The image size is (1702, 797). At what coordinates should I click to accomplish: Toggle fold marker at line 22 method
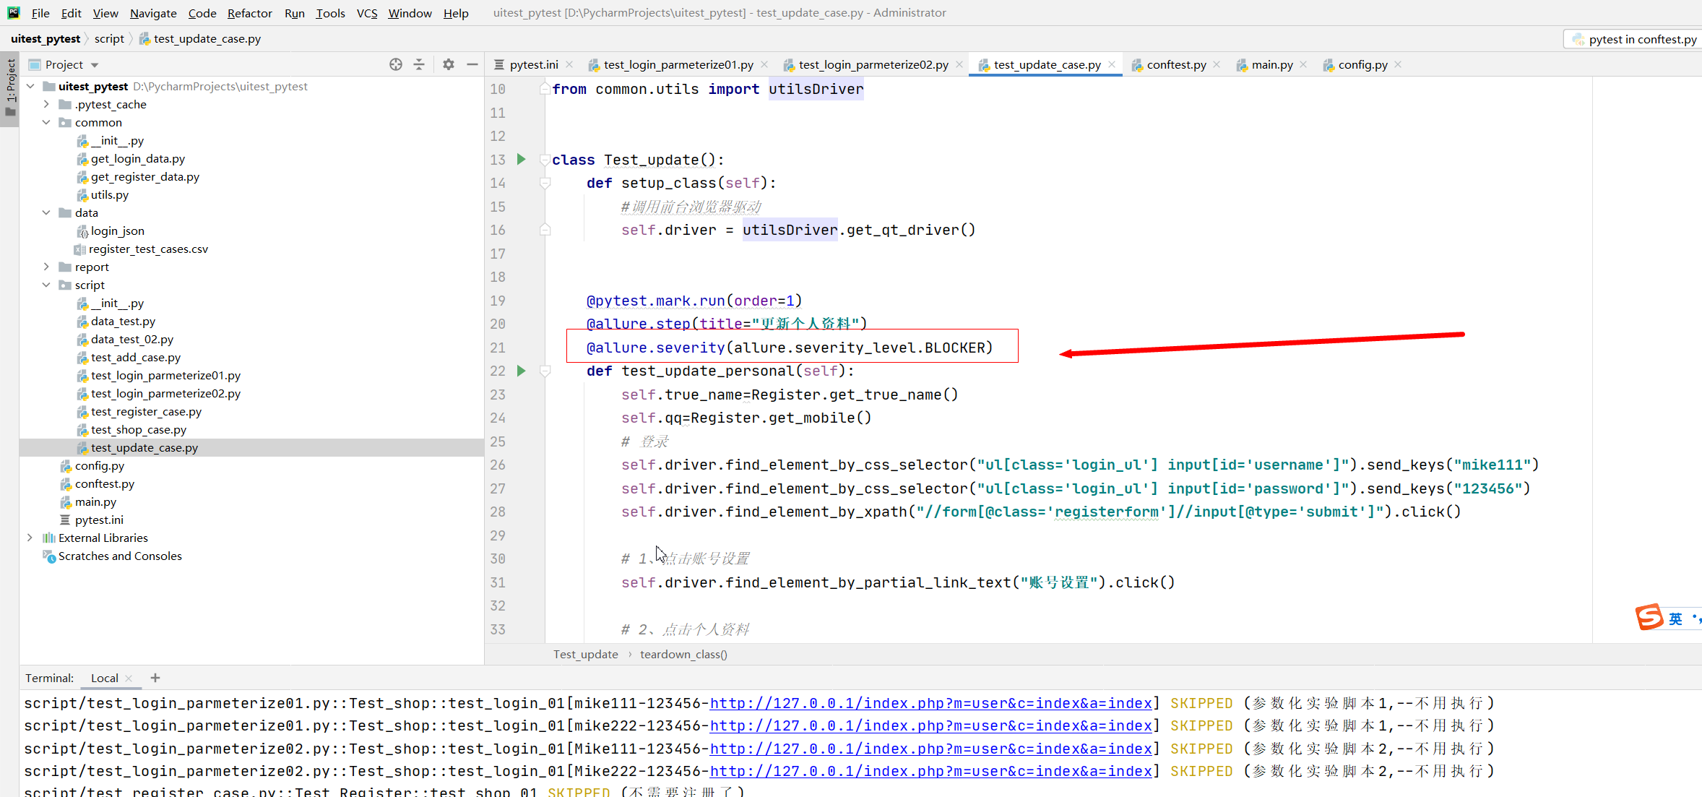(545, 371)
